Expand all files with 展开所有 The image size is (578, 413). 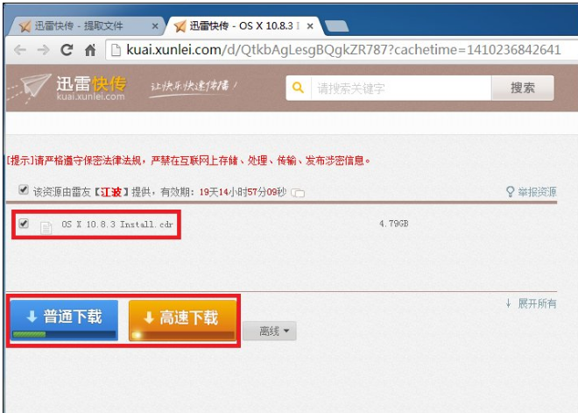532,303
